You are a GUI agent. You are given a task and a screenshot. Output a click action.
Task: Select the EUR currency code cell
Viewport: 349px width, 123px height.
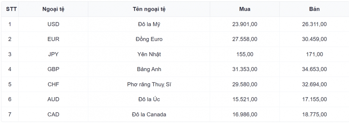tap(53, 39)
